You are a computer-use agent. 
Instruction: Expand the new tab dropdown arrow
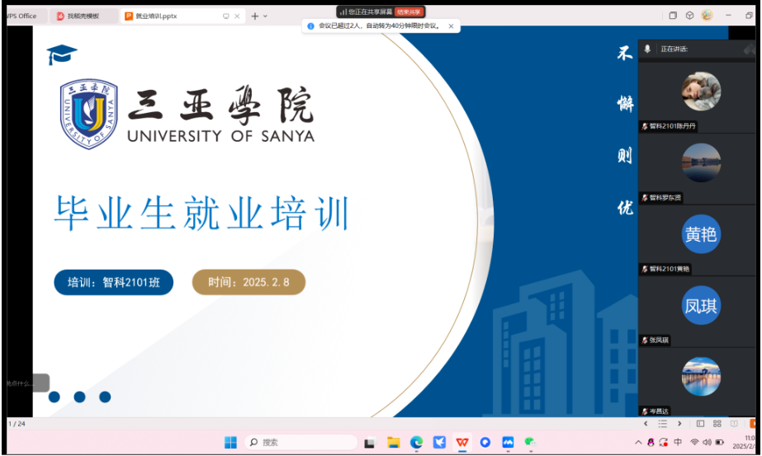click(x=265, y=16)
